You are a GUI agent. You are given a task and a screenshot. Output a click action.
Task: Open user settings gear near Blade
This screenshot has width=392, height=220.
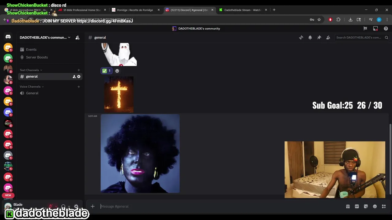pos(76,207)
